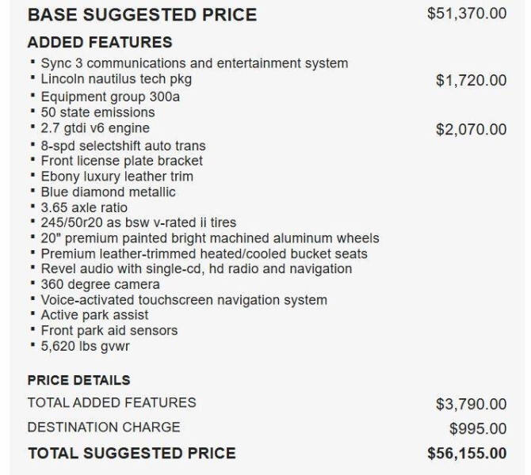Click the 360 degree camera feature
Image resolution: width=531 pixels, height=475 pixels.
100,284
